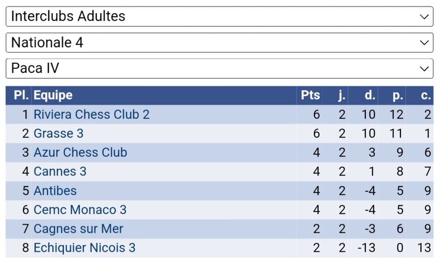Viewport: 446px width, 265px height.
Task: Select Cagnes sur Mer team link
Action: [x=78, y=229]
